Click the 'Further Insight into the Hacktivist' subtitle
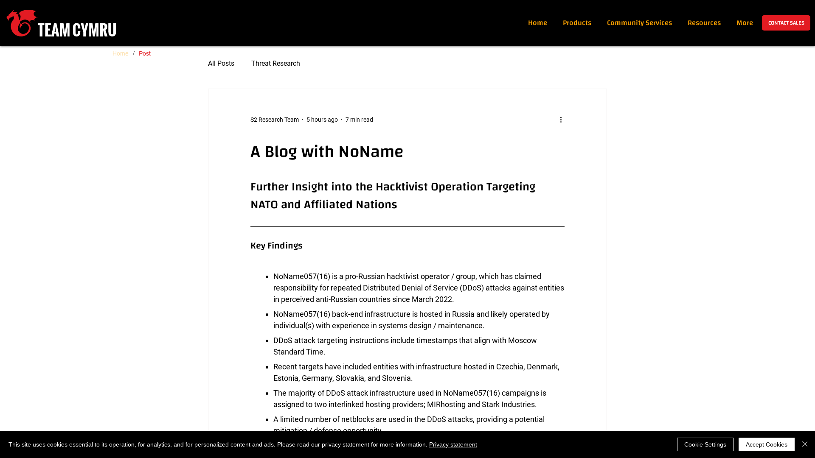 393,195
